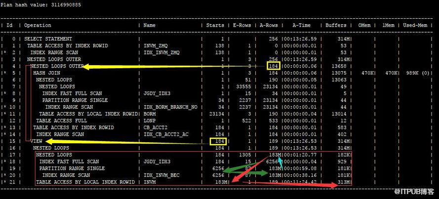Select the 1305 E-Rows value
439x199 pixels.
coord(245,155)
